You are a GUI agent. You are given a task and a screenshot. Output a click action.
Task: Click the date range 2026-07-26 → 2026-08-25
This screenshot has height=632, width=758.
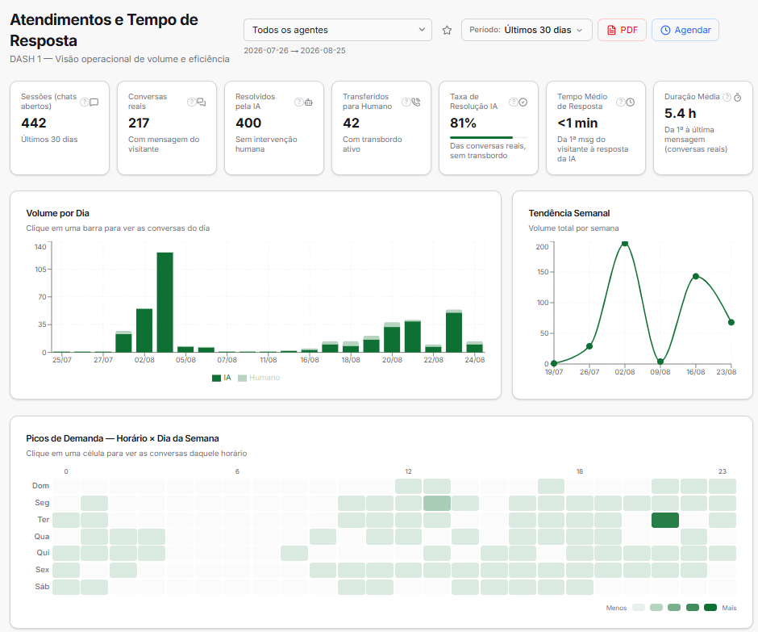[295, 50]
